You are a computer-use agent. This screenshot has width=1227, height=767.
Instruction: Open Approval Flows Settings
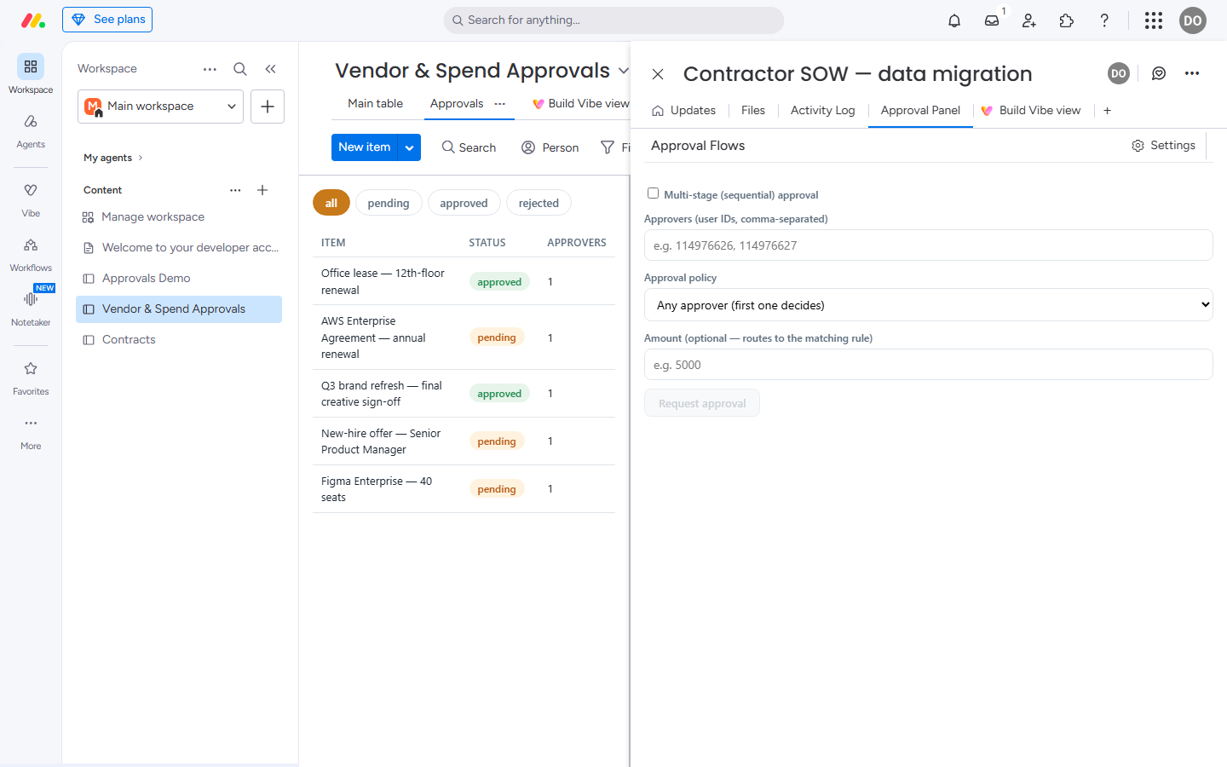pos(1163,146)
